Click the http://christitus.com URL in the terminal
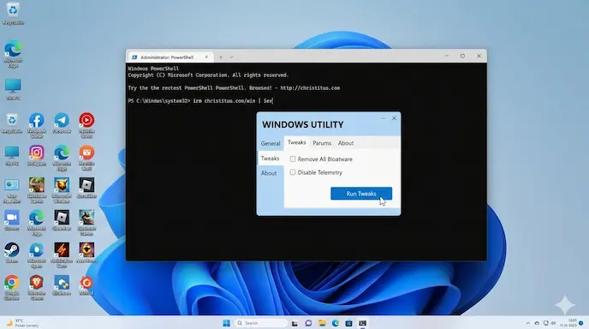 pos(310,88)
